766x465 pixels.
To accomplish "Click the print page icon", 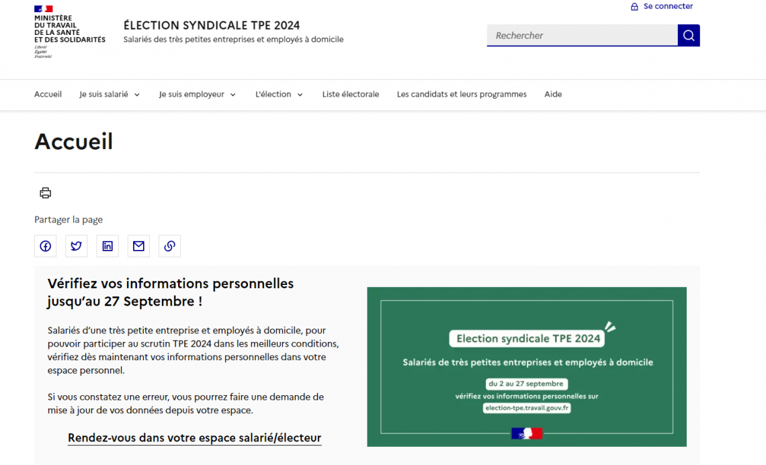I will [x=45, y=194].
